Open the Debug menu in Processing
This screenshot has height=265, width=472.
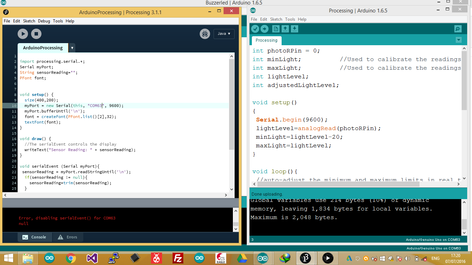[x=44, y=21]
